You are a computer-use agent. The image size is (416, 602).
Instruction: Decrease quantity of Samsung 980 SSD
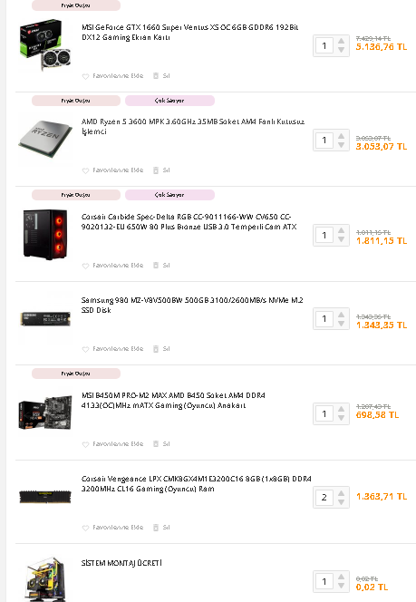341,324
